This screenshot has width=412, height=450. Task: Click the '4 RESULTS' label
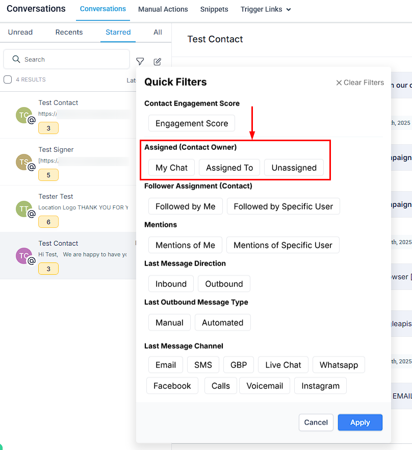tap(31, 80)
